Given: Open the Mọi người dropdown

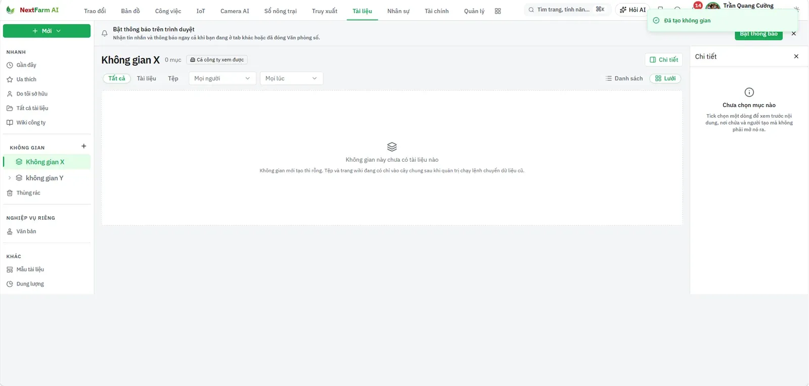Looking at the screenshot, I should point(222,78).
